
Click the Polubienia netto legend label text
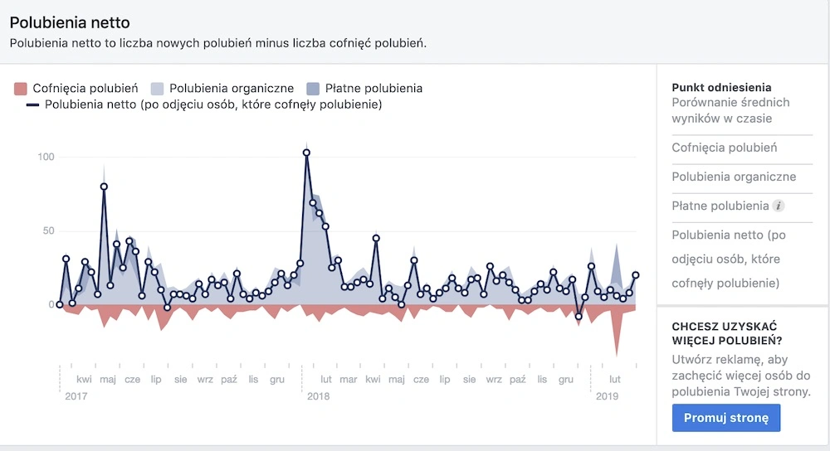coord(213,104)
